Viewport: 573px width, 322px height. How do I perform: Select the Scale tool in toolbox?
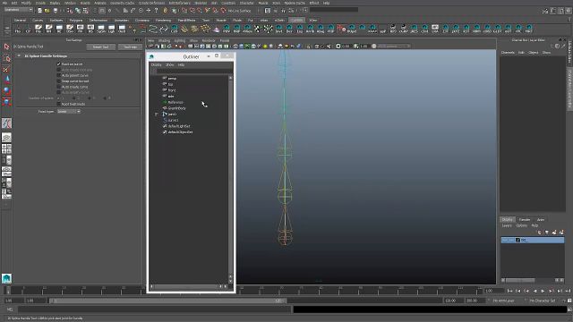click(x=6, y=101)
